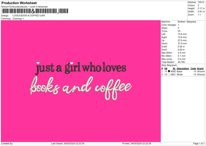The width and height of the screenshot is (206, 146).
Task: Click the 'Last Saved: 24/05/2024' timestamp
Action: [68, 144]
